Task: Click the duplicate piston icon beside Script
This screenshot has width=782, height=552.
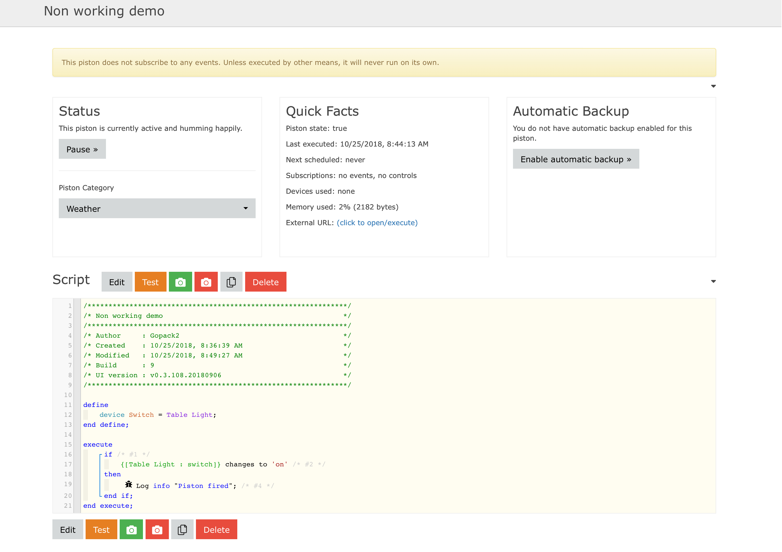Action: pos(231,282)
